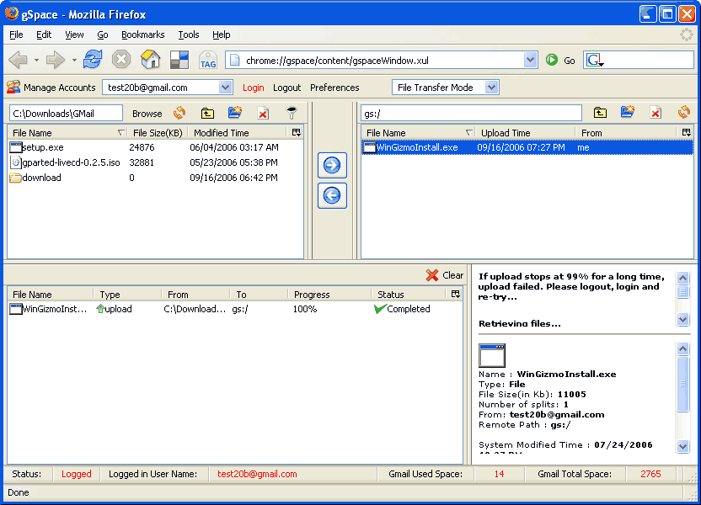Go to the Home page icon

click(x=150, y=60)
